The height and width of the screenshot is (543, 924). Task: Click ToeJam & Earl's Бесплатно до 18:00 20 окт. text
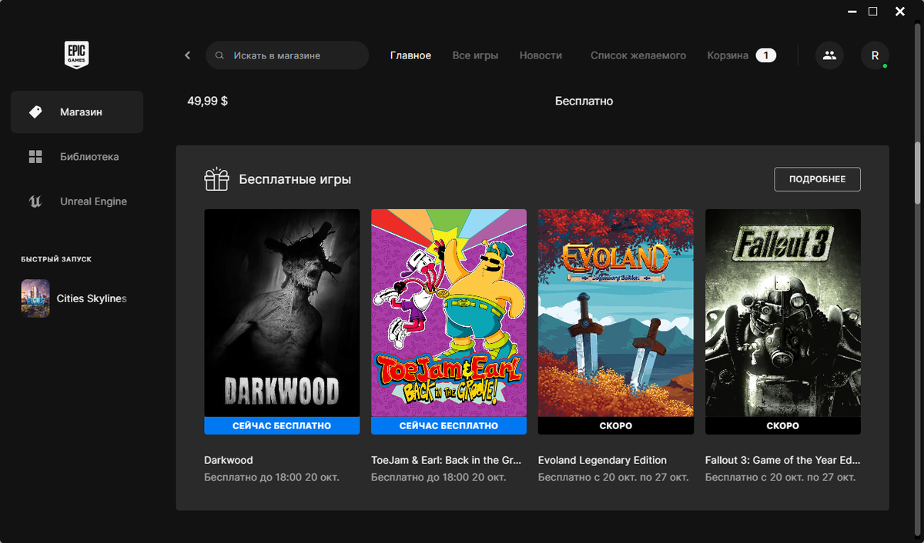click(439, 478)
